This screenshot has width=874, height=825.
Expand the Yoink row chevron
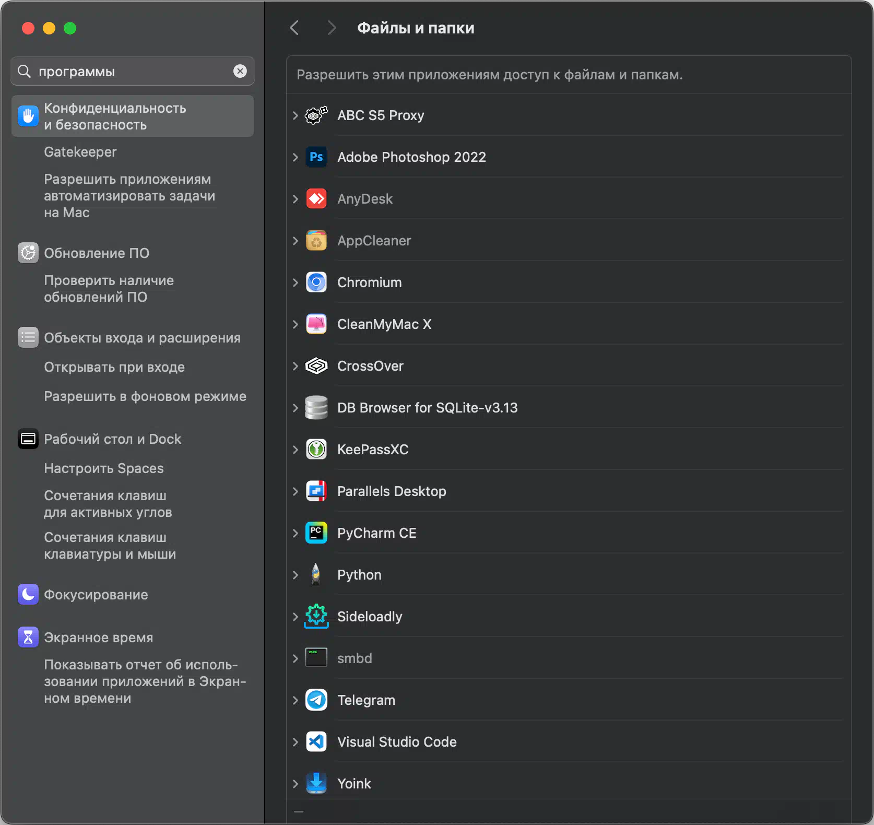(296, 783)
